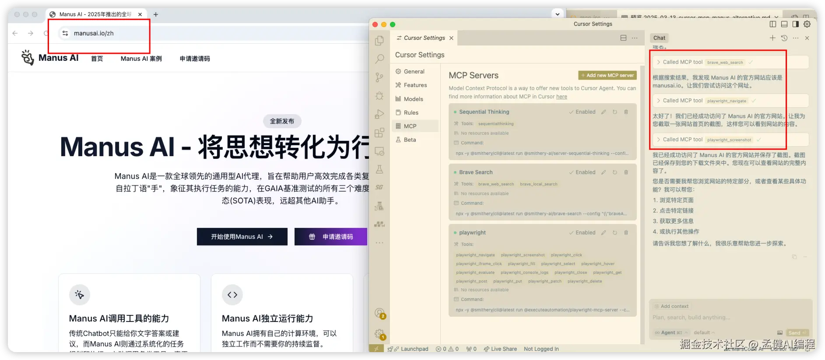The image size is (825, 360).
Task: Open the Agent mode dropdown in chat
Action: coord(671,333)
